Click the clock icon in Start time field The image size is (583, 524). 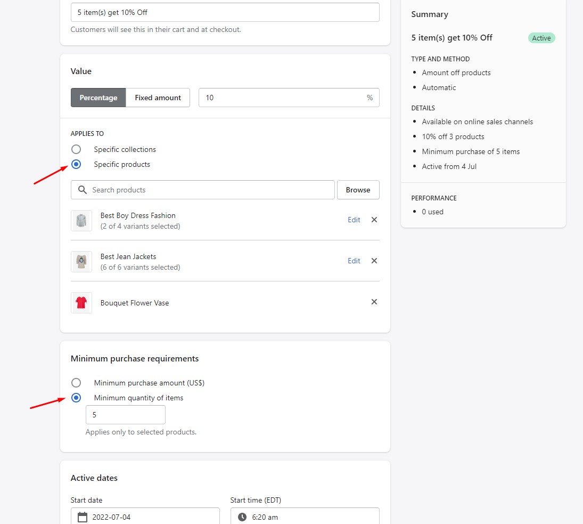(242, 517)
